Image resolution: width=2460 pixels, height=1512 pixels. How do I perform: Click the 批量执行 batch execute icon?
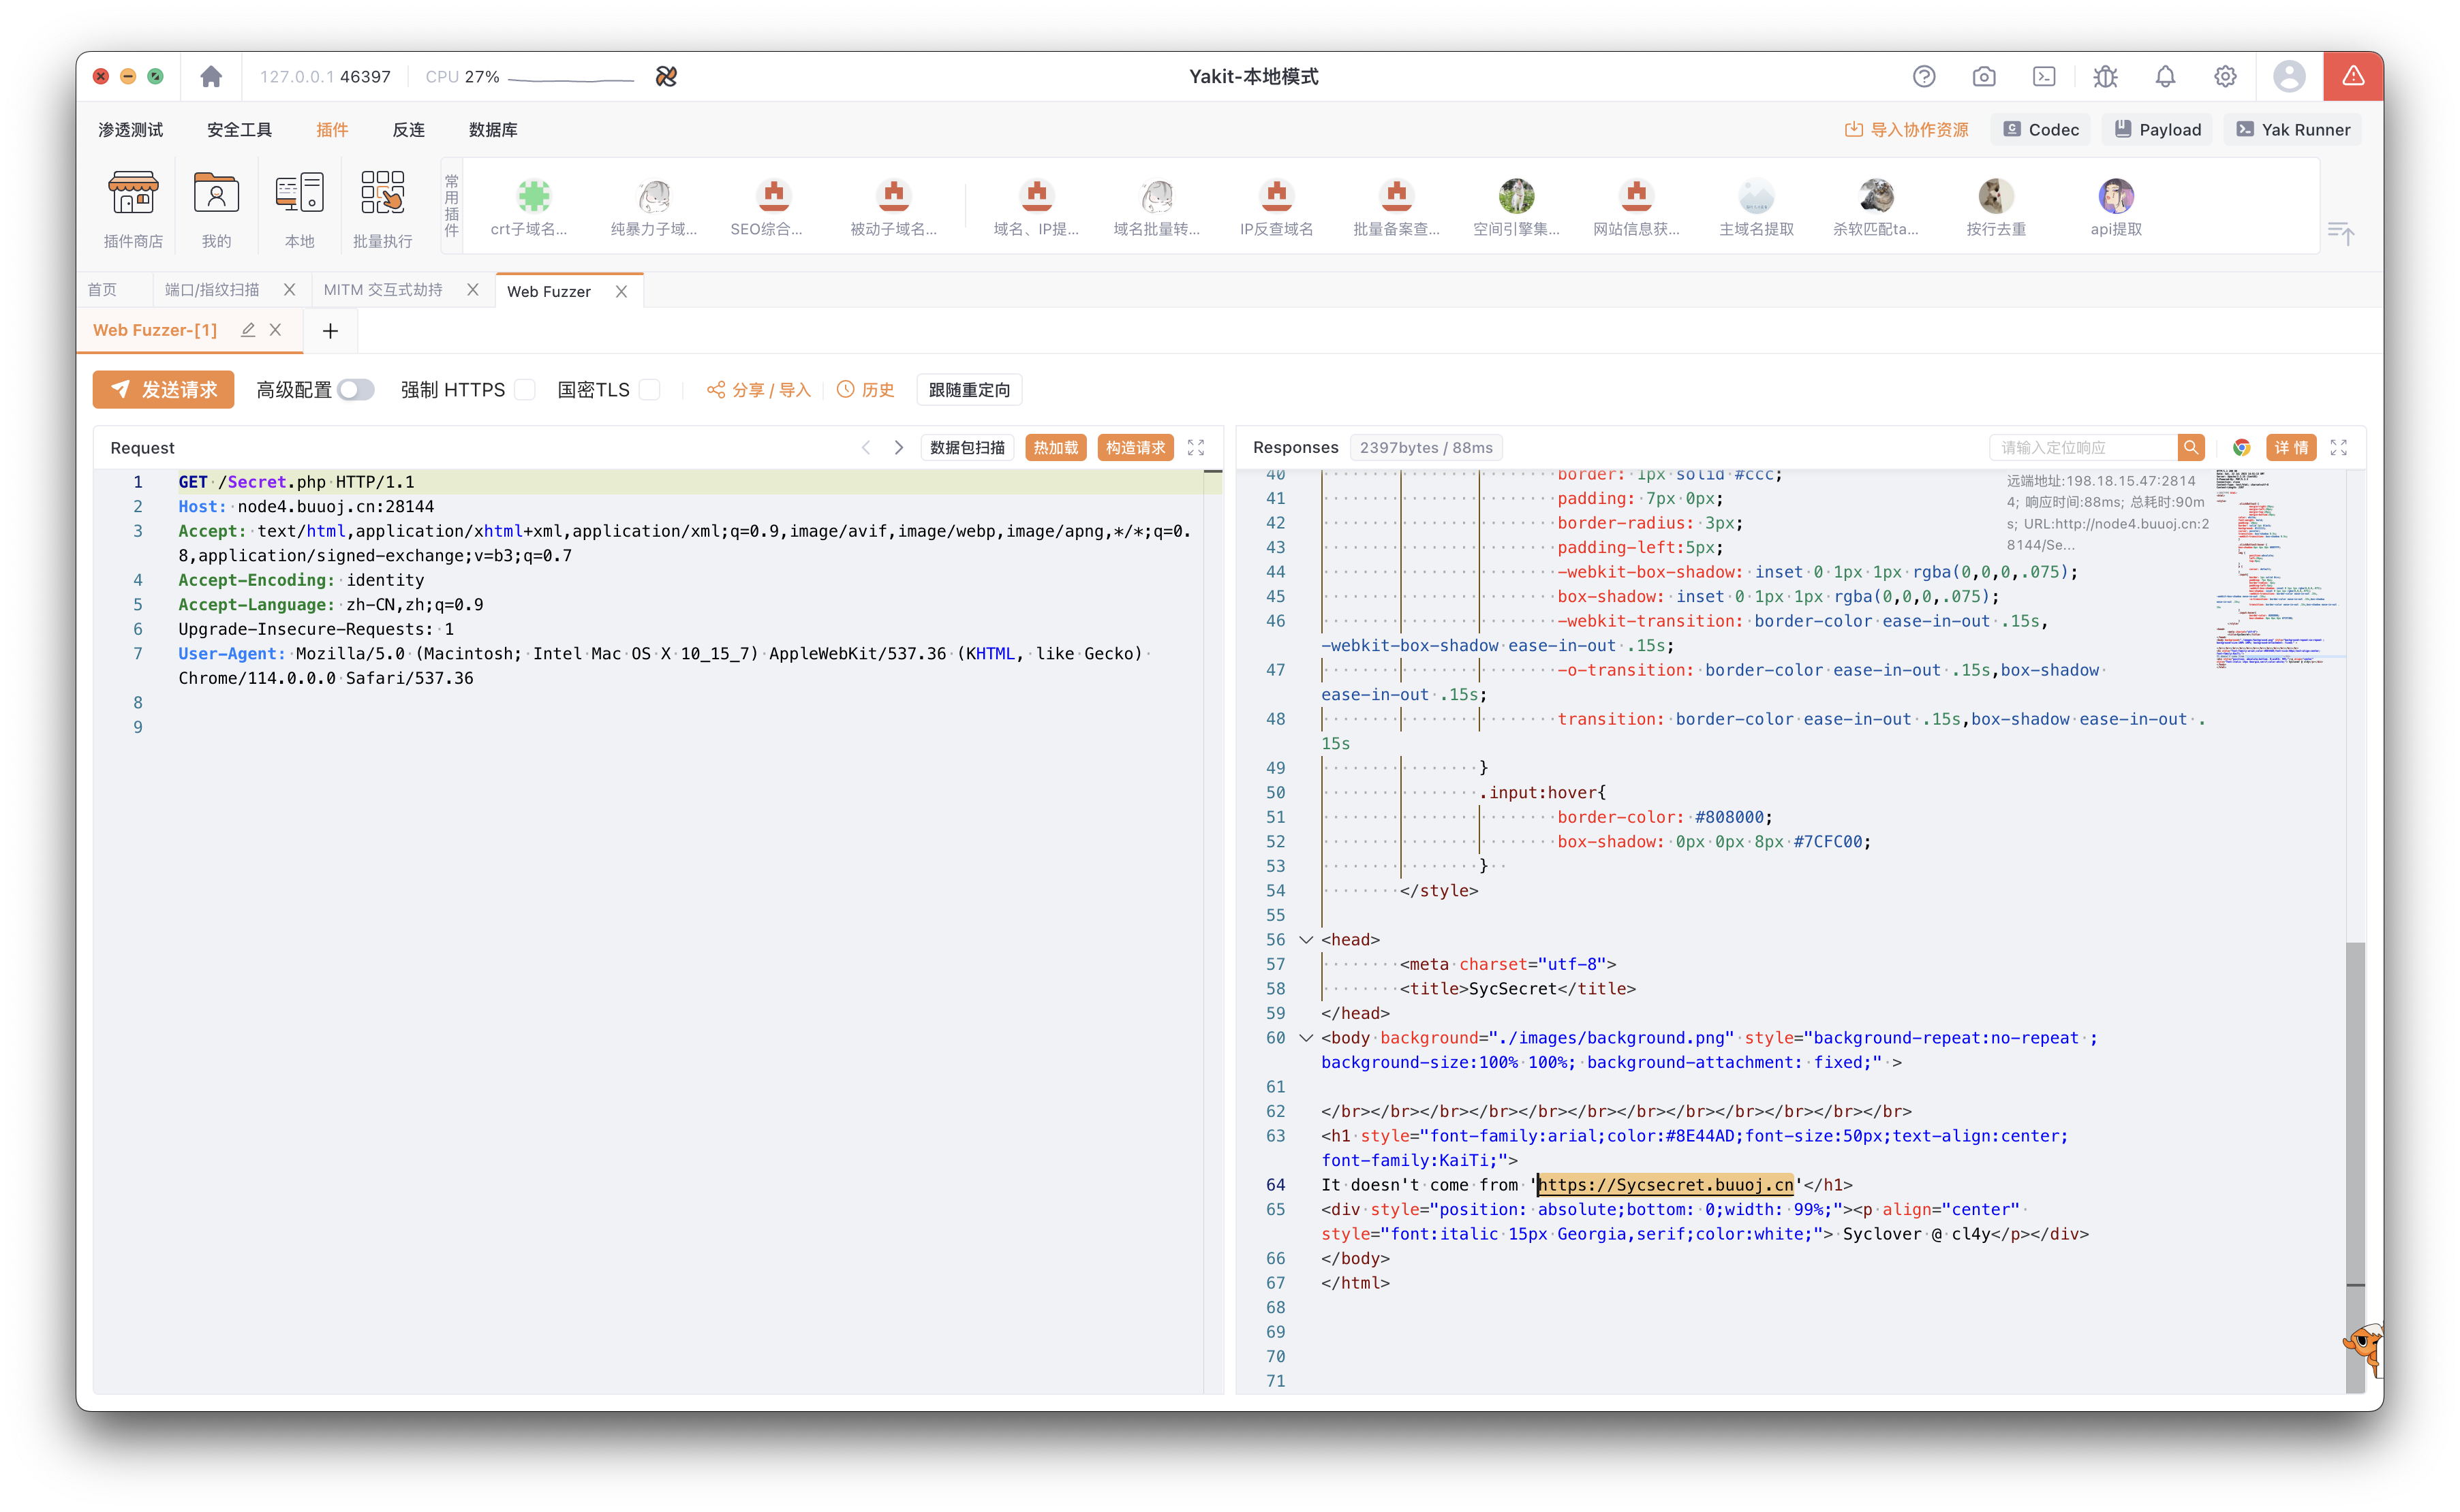(x=382, y=193)
